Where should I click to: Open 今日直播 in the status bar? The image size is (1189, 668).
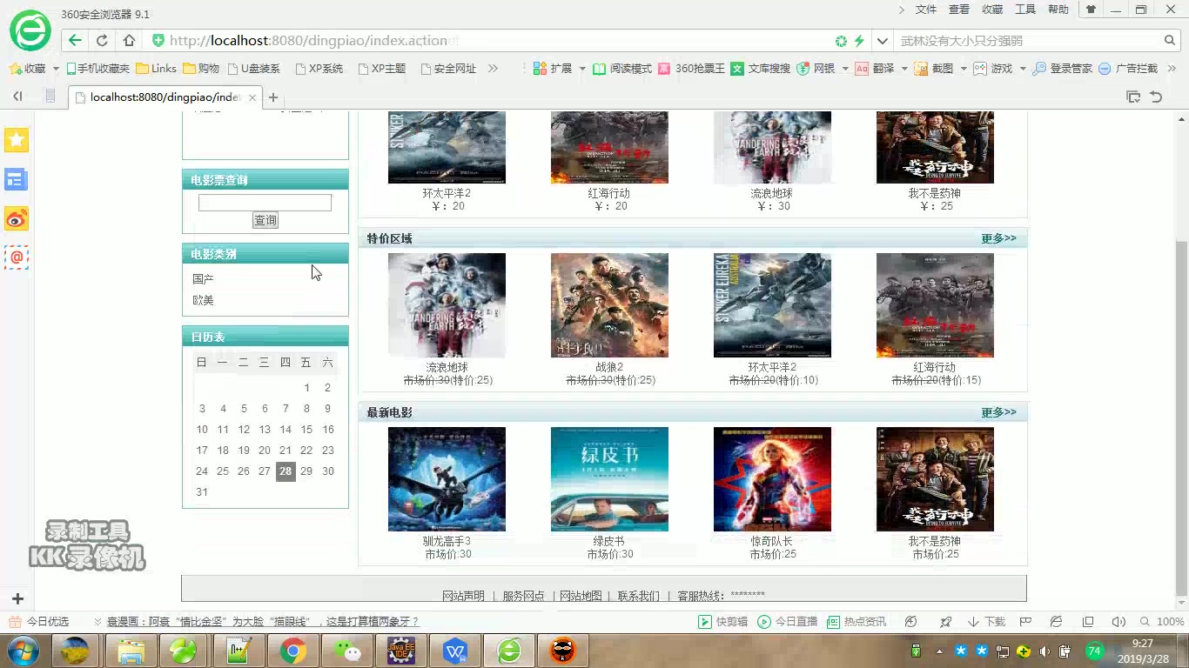click(x=788, y=621)
